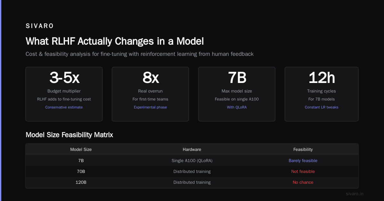Screen dimensions: 384x201
Task: Click the Conservative estimate label
Action: coord(64,107)
